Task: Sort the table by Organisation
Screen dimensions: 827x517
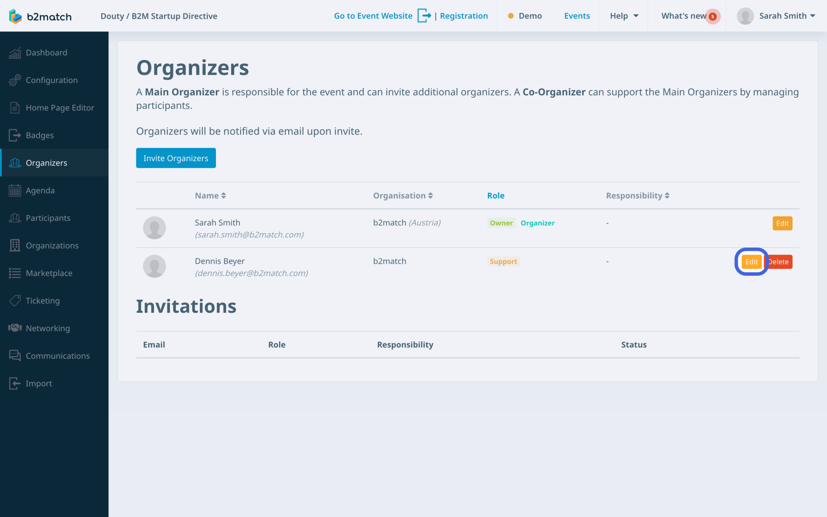Action: [x=403, y=195]
